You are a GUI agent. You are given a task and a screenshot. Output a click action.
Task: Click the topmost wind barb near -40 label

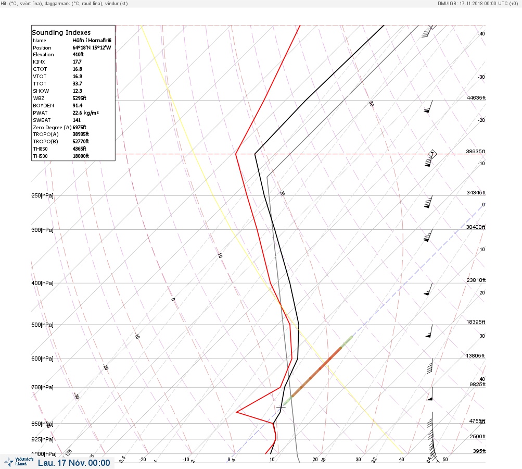pos(428,31)
